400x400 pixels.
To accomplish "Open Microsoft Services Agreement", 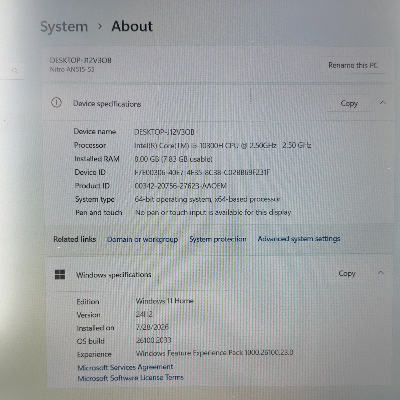I will click(x=125, y=367).
